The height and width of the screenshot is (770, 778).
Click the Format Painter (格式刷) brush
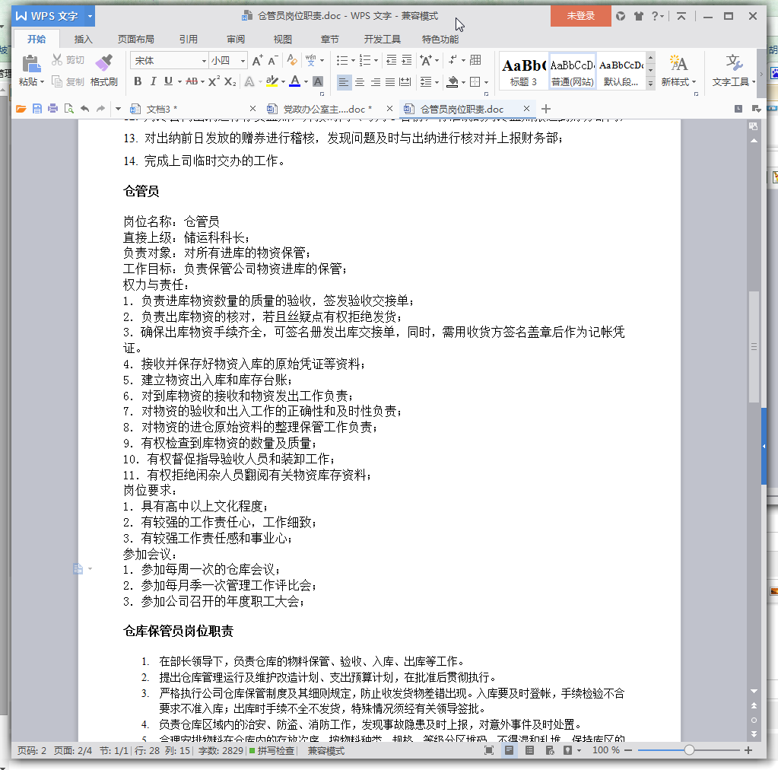tap(103, 63)
